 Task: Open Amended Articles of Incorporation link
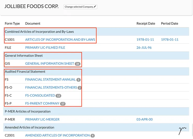(x=57, y=135)
